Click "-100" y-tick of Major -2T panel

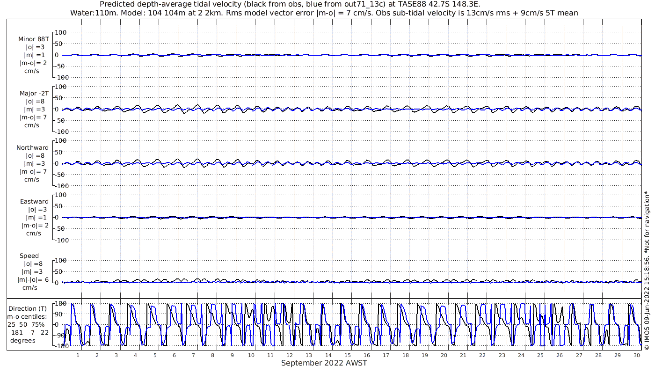(61, 132)
